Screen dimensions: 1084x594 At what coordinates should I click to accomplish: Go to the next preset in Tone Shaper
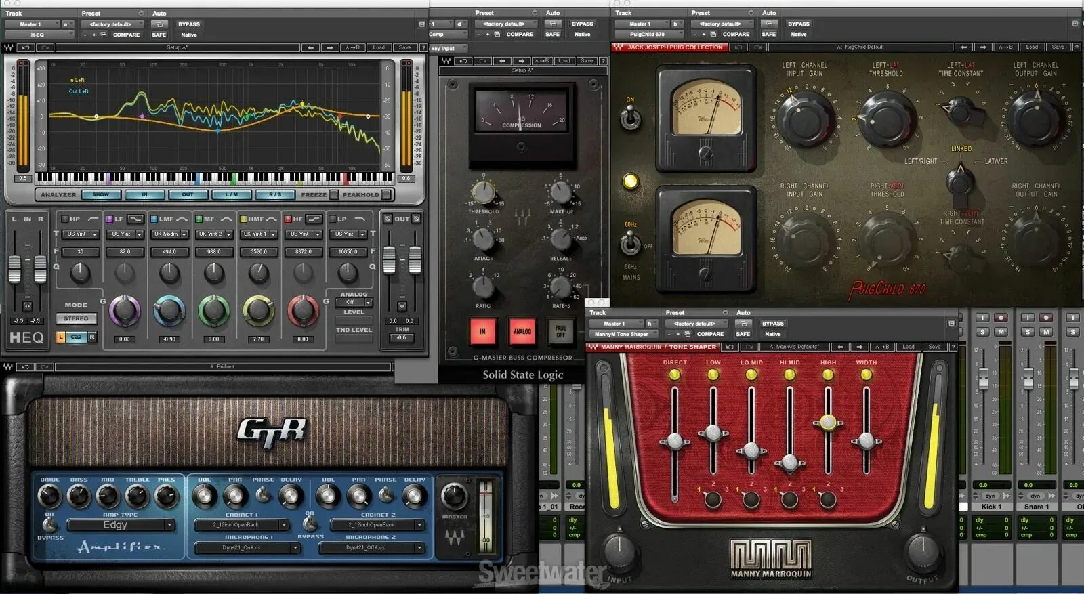tap(859, 347)
